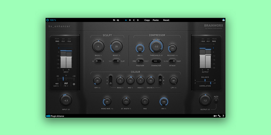Click the Output dB knob
Image resolution: width=271 pixels, height=135 pixels.
(x=205, y=100)
